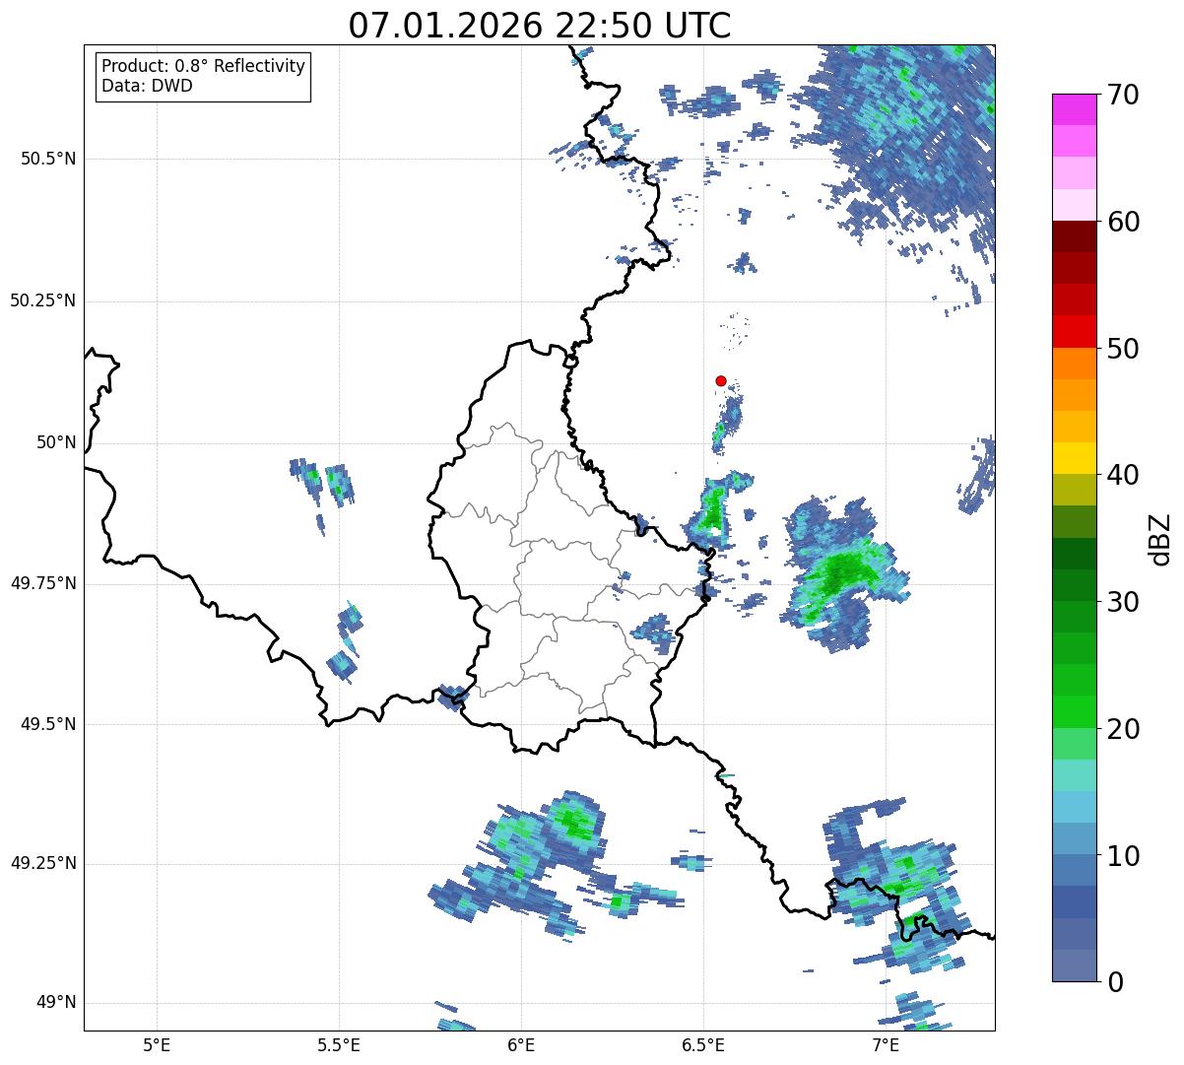1184x1065 pixels.
Task: Click the colorbar's 10 tick label
Action: tap(1123, 856)
